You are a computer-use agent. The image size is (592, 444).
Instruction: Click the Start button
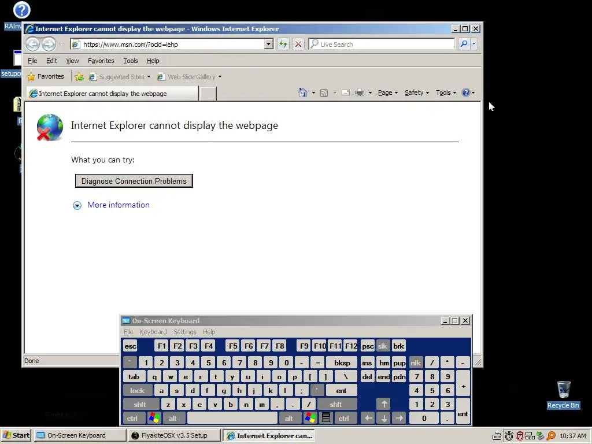(16, 435)
